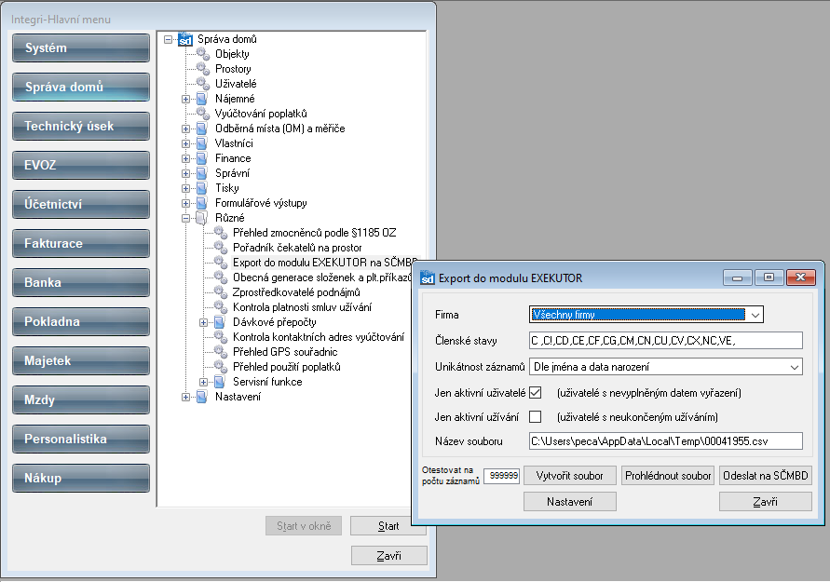Image resolution: width=830 pixels, height=582 pixels.
Task: Click the gear icon next to Přehled GPS souřadnic
Action: (221, 352)
